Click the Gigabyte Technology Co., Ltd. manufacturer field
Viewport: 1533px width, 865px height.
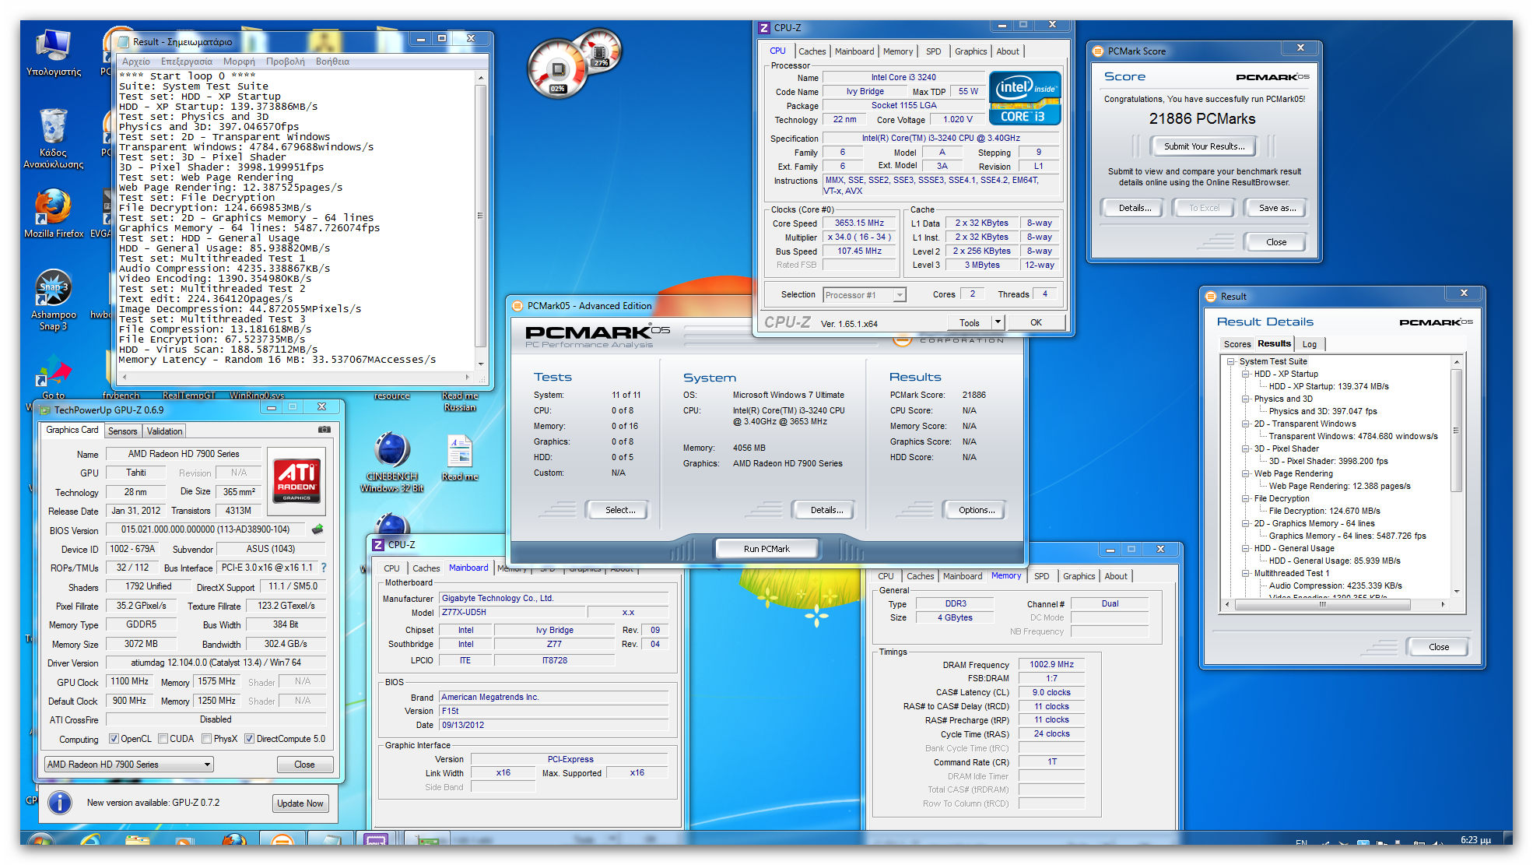553,598
